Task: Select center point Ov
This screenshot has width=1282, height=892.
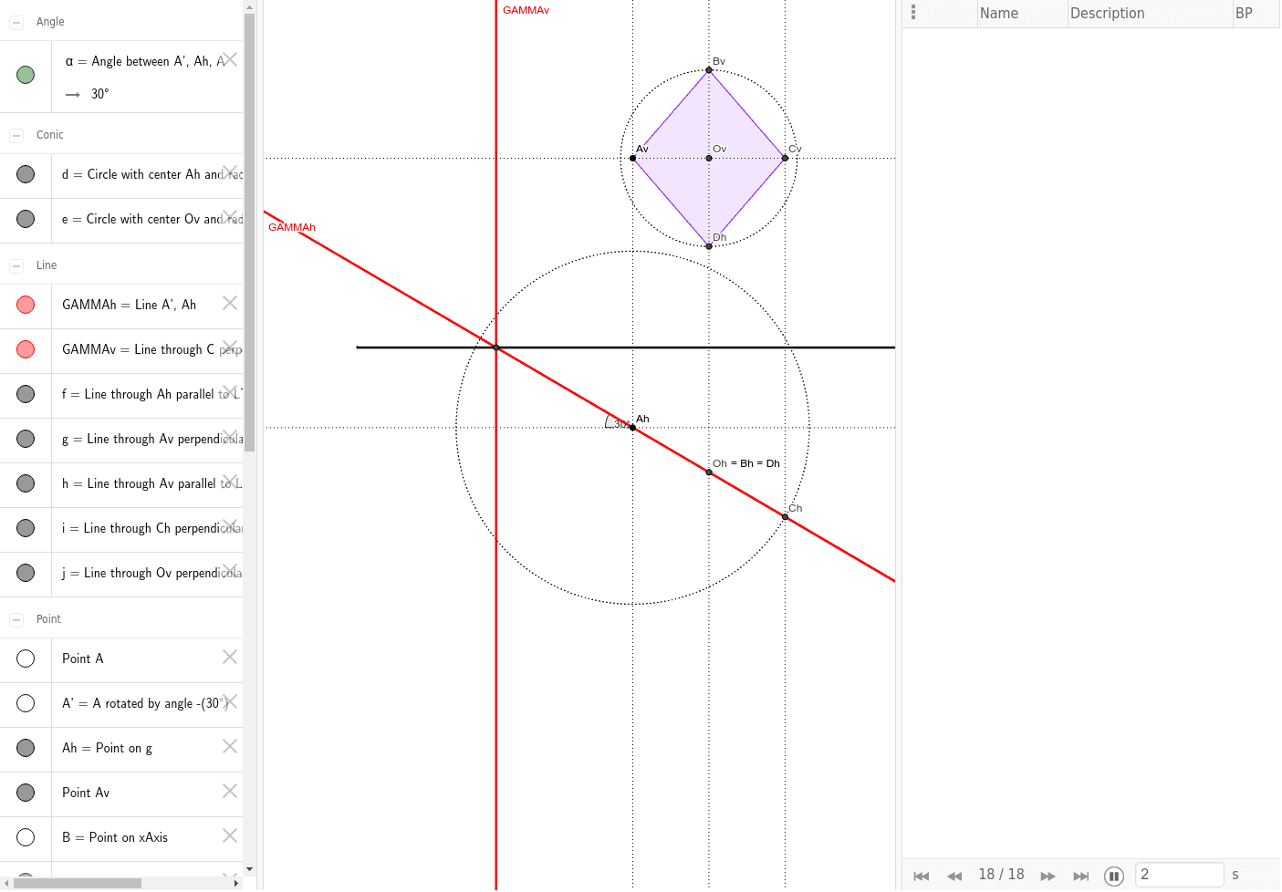Action: point(709,158)
